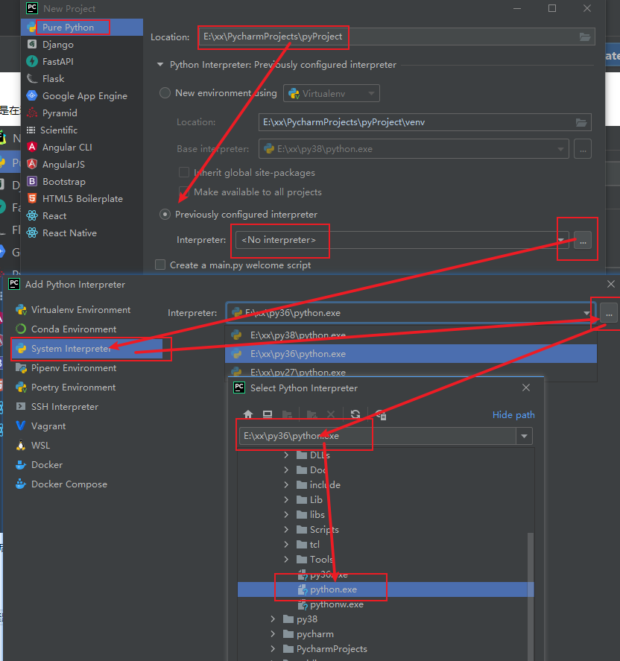
Task: Click Base interpreter browse ellipsis button
Action: 583,149
